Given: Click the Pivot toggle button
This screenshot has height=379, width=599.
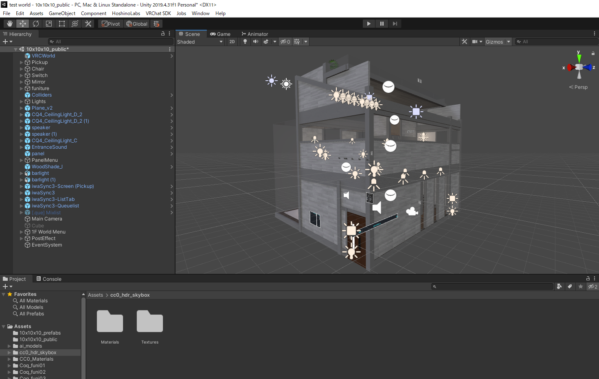Looking at the screenshot, I should click(x=110, y=23).
